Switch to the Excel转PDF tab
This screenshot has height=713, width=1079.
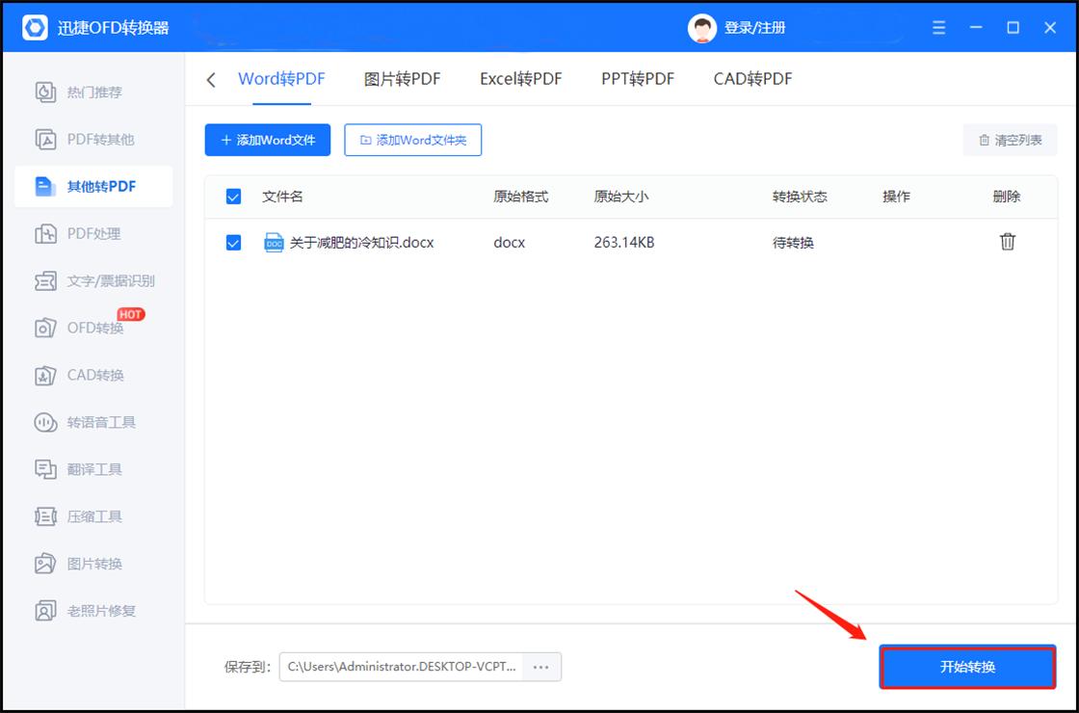point(520,79)
